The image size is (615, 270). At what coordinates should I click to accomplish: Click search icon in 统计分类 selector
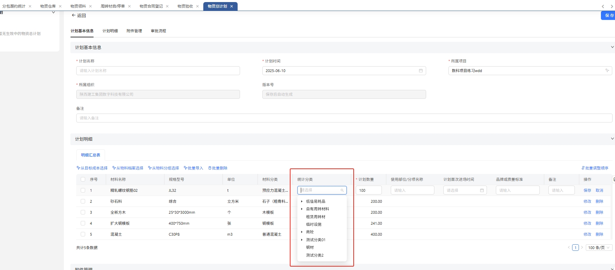tap(342, 190)
